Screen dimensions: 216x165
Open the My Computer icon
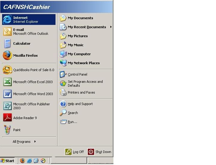pyautogui.click(x=63, y=54)
